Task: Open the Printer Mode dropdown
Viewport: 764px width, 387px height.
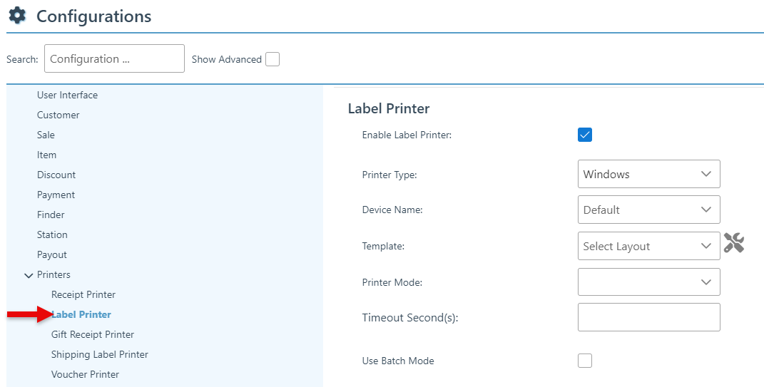Action: click(x=648, y=282)
